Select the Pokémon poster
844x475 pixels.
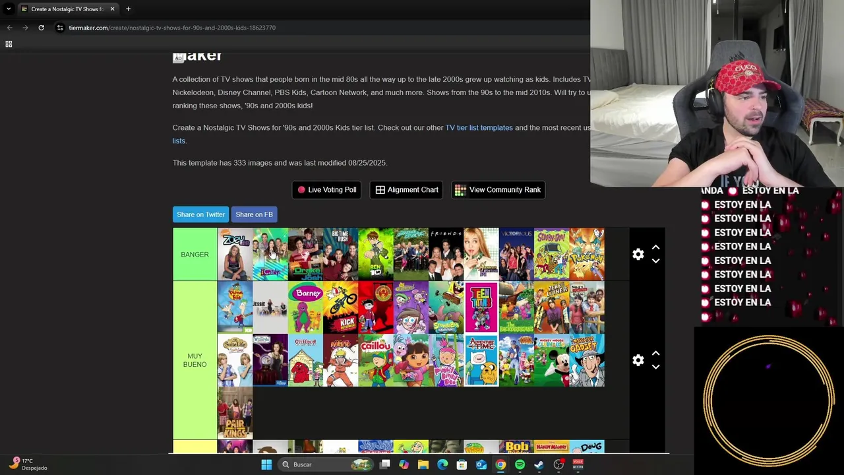tap(587, 255)
